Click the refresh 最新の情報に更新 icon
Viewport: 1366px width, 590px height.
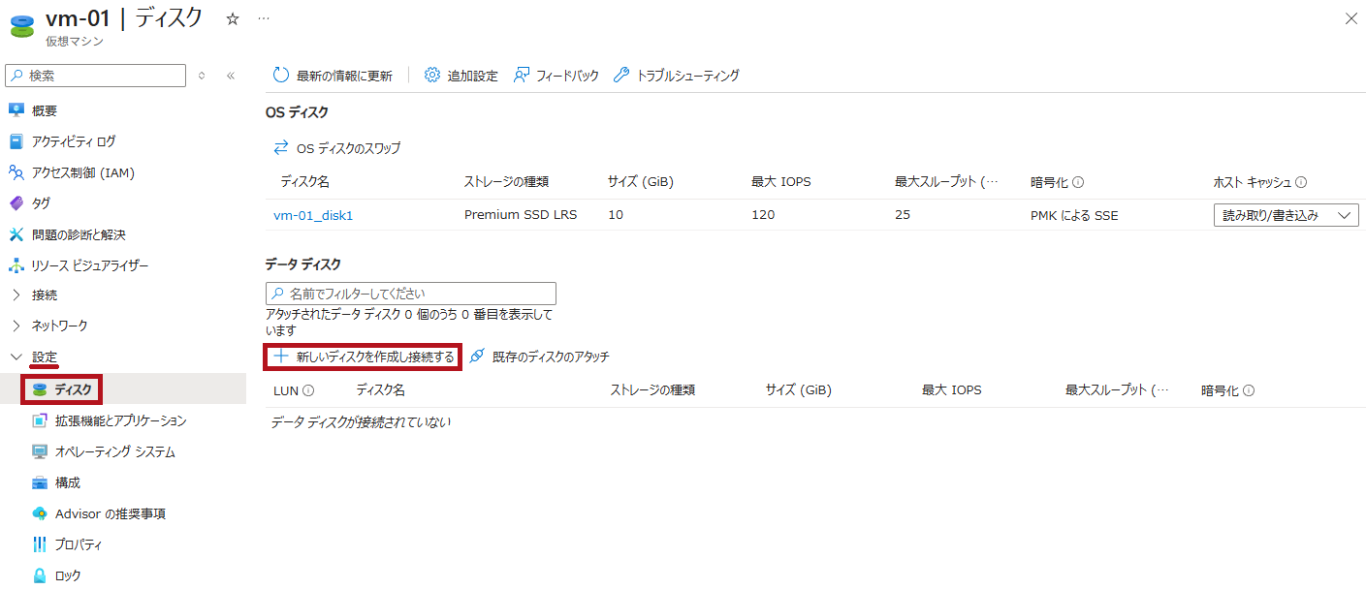[x=281, y=76]
